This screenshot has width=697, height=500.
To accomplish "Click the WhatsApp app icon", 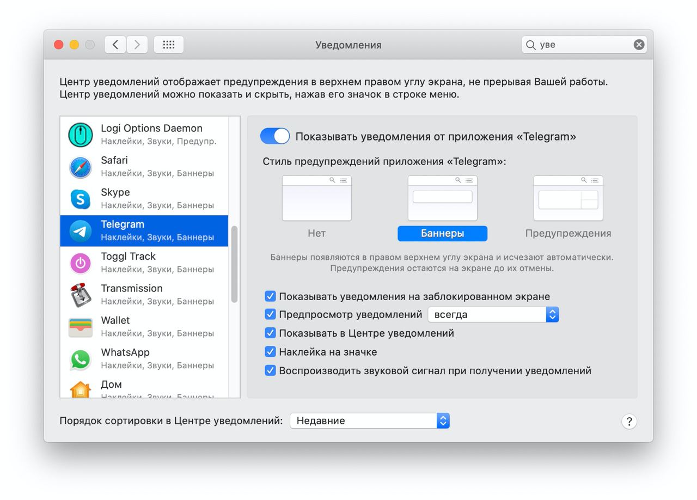I will pos(81,359).
